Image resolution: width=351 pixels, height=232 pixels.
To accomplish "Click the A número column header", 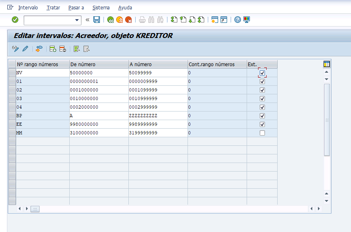I will (158, 64).
